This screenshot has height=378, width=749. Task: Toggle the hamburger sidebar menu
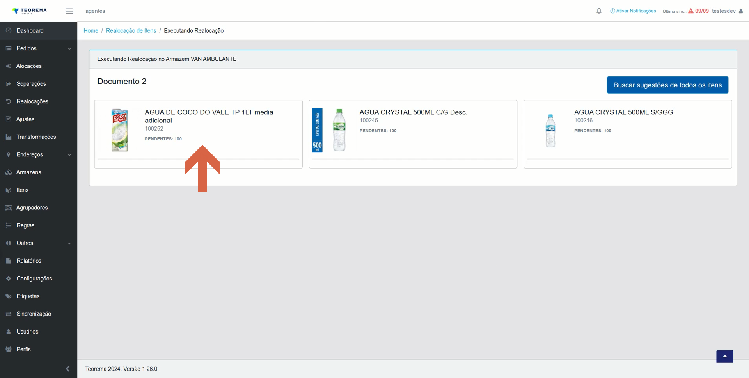coord(69,11)
